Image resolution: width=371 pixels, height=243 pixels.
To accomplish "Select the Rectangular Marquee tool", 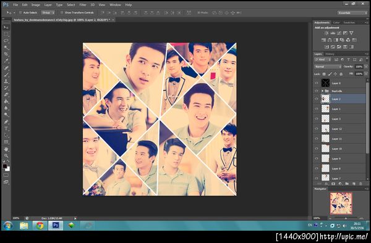I will click(6, 34).
